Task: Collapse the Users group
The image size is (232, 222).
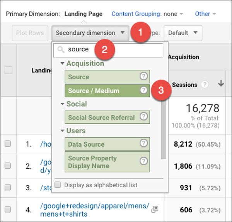Action: click(62, 131)
